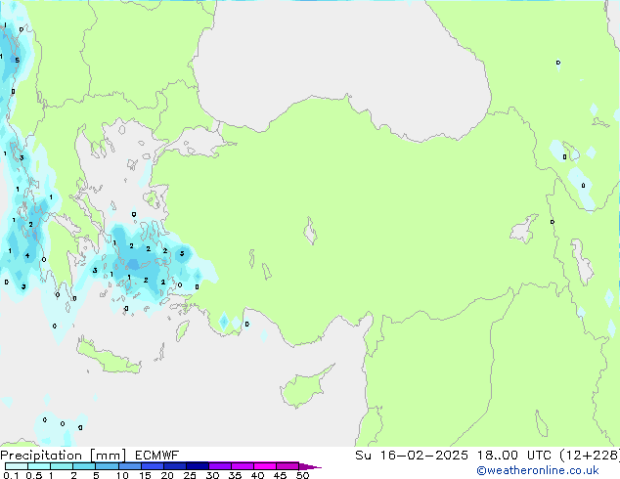This screenshot has width=620, height=479.
Task: Click the 35–40 mm violet legend swatch
Action: 243,466
